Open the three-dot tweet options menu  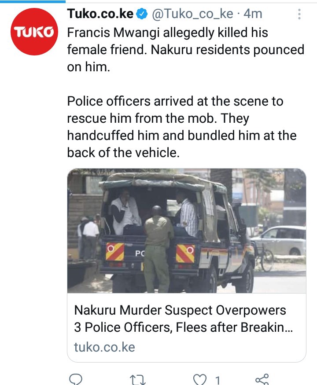(299, 14)
